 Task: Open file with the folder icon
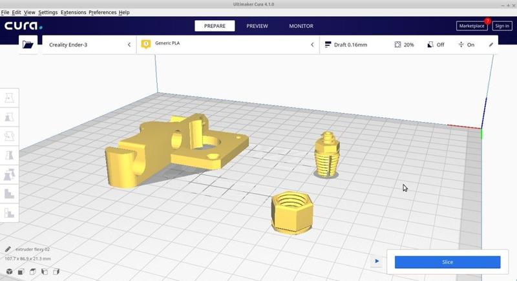tap(28, 45)
